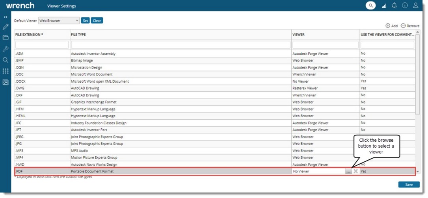The width and height of the screenshot is (428, 198).
Task: Expand the sidebar with double chevron
Action: tap(6, 17)
